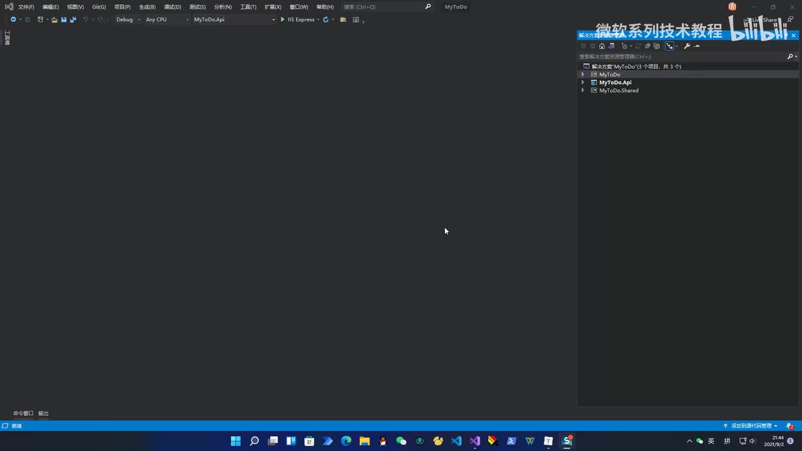This screenshot has height=451, width=802.
Task: Click the top search box (Ctrl+Q)
Action: (x=387, y=7)
